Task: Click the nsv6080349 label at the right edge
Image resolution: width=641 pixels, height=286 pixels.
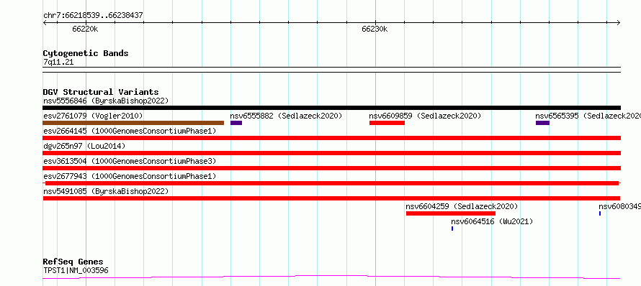Action: (x=619, y=206)
